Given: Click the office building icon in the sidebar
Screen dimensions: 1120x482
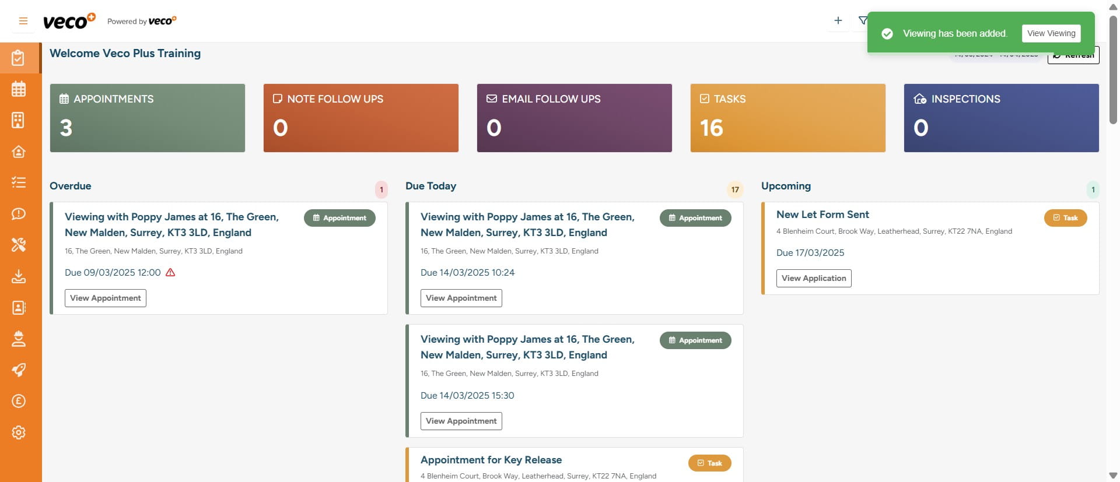Looking at the screenshot, I should tap(19, 120).
